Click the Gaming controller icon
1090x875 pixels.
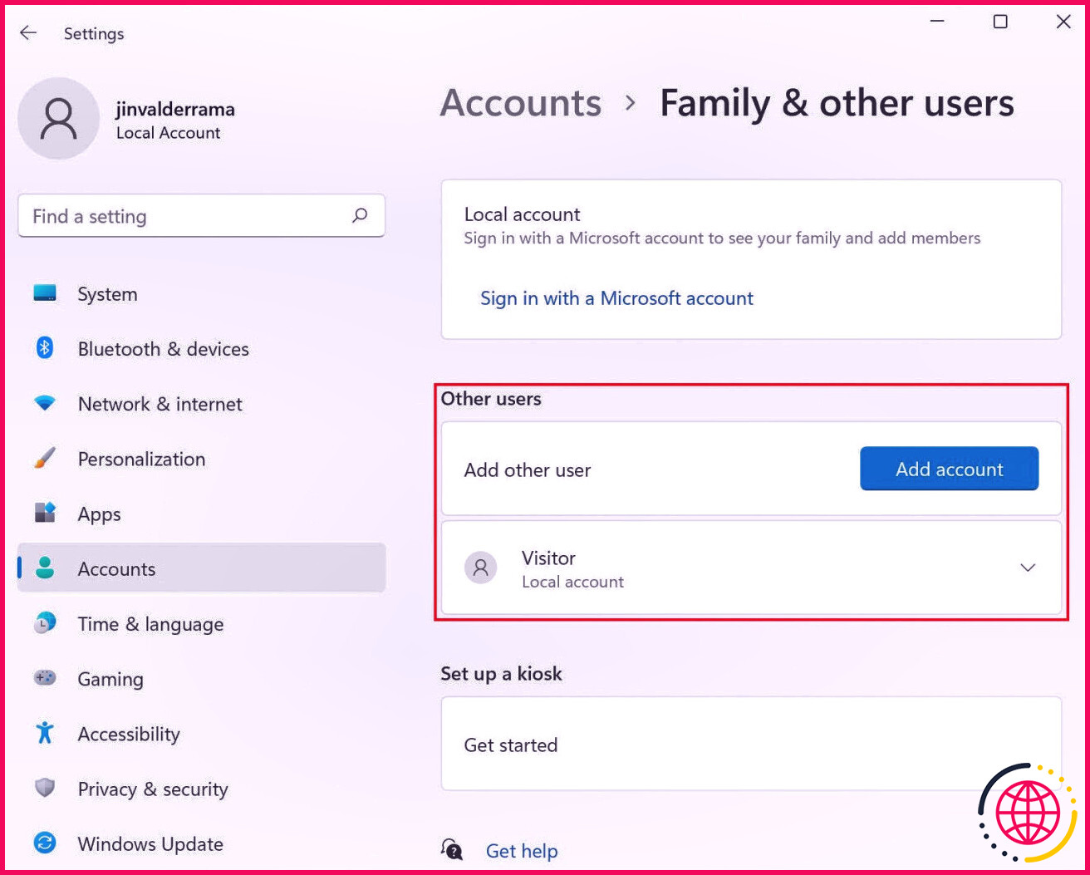click(45, 678)
